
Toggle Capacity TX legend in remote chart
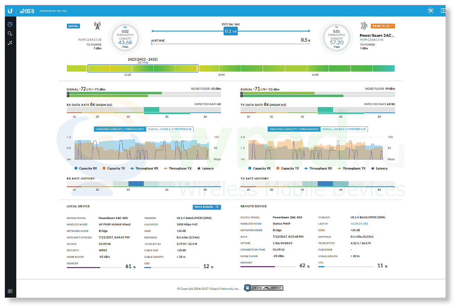pyautogui.click(x=288, y=168)
